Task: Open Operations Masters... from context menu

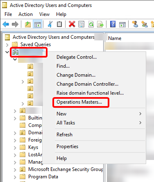Action: click(79, 102)
